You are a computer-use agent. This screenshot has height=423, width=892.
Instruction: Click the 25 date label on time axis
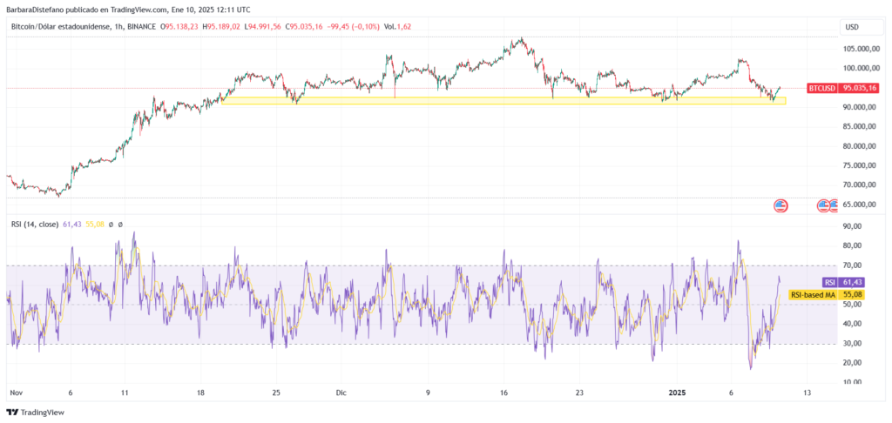[x=276, y=393]
